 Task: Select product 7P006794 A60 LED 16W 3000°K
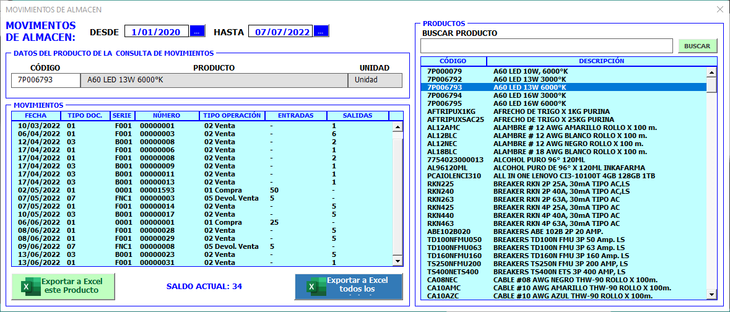(564, 95)
